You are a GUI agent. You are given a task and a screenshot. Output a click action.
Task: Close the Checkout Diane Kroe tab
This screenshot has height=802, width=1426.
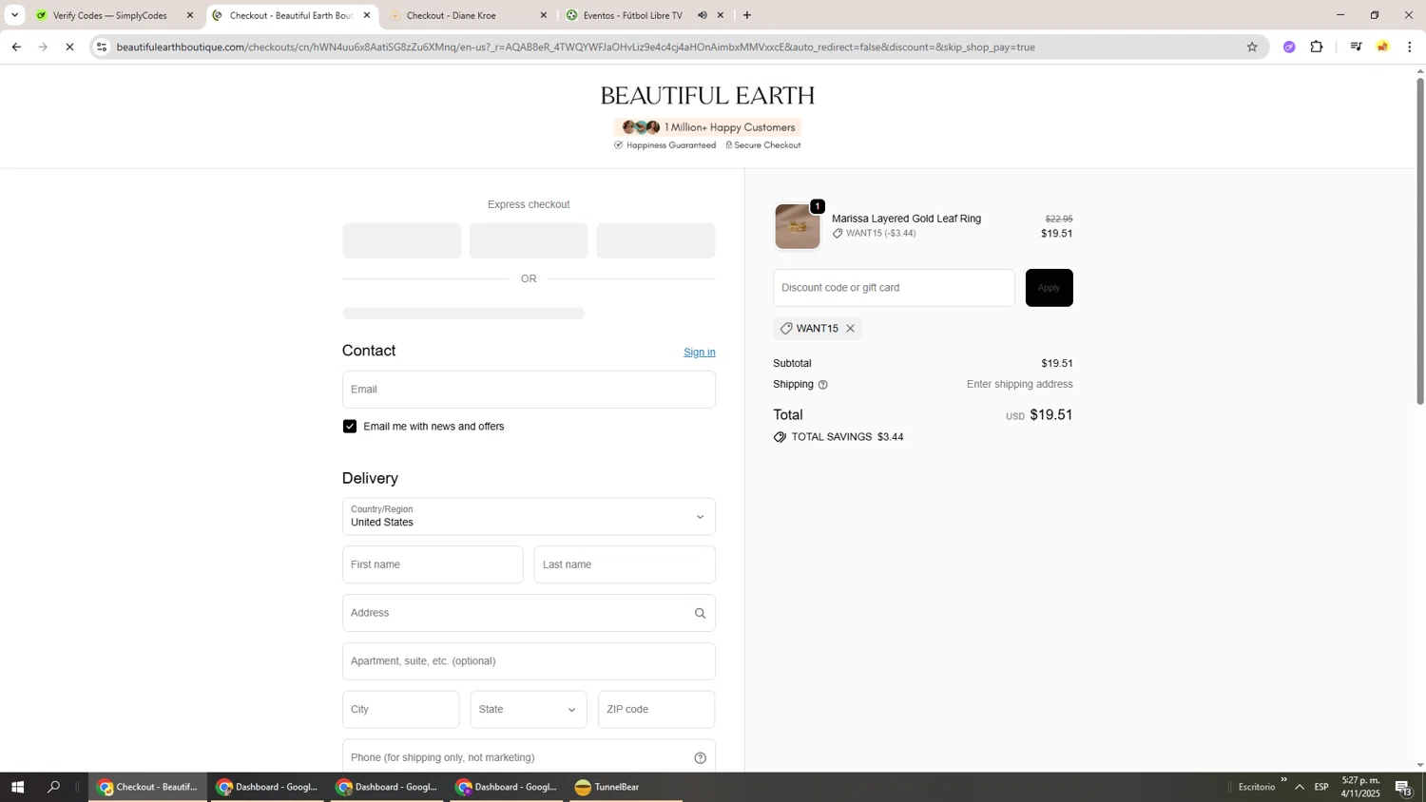pos(544,15)
